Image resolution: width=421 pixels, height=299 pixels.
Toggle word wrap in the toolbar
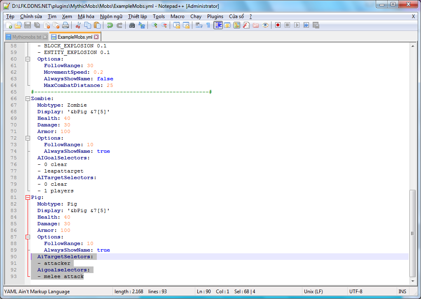199,25
